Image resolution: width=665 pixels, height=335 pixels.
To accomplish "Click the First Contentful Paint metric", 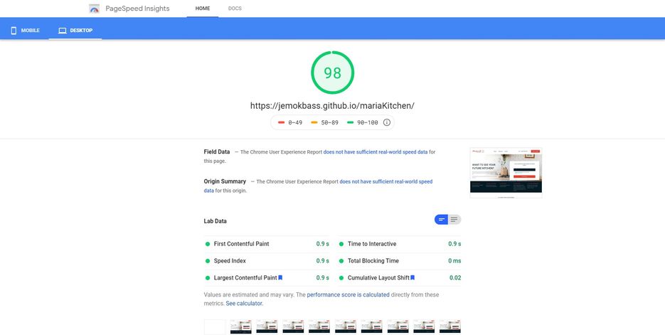I will click(267, 244).
